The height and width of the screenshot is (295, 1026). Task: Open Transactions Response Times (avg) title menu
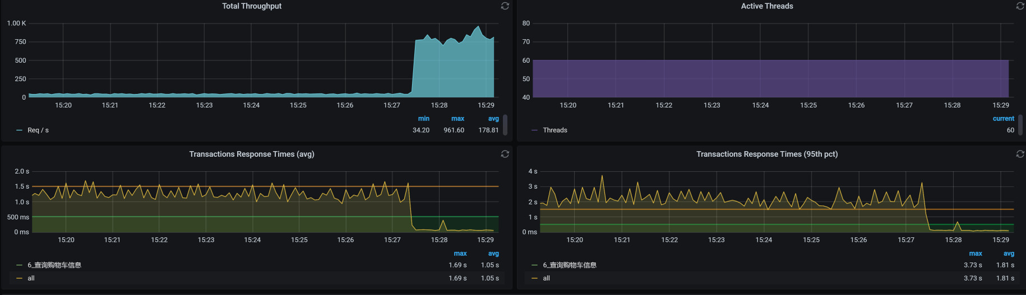pos(252,154)
